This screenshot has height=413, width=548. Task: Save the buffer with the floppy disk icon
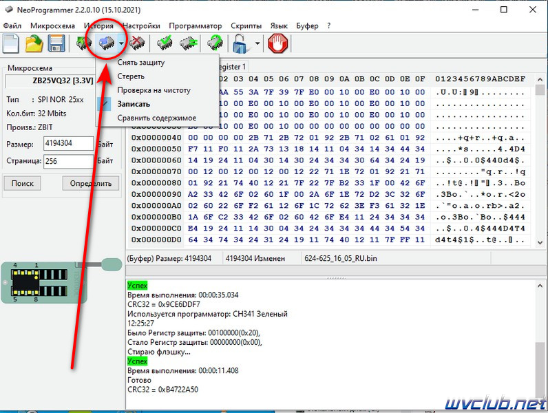coord(56,43)
